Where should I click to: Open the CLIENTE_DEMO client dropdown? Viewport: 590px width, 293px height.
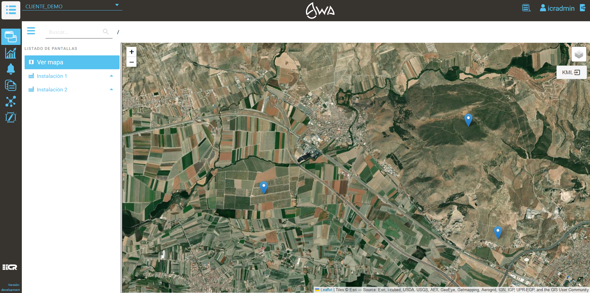pos(72,6)
